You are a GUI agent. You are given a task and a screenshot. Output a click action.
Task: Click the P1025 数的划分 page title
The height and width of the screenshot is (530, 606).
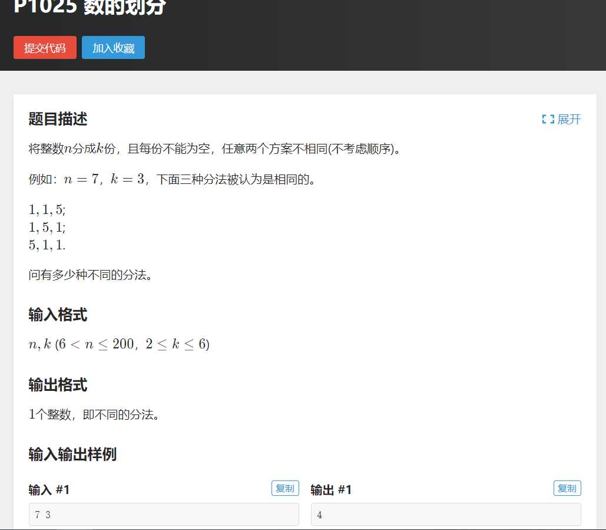pyautogui.click(x=90, y=7)
